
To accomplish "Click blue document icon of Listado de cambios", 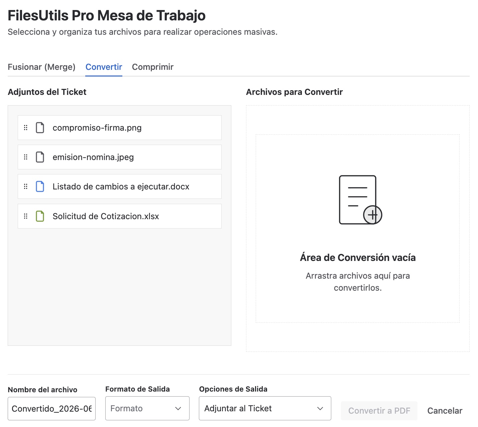I will 40,186.
